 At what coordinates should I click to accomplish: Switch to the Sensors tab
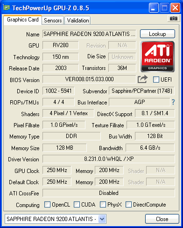tap(53, 21)
